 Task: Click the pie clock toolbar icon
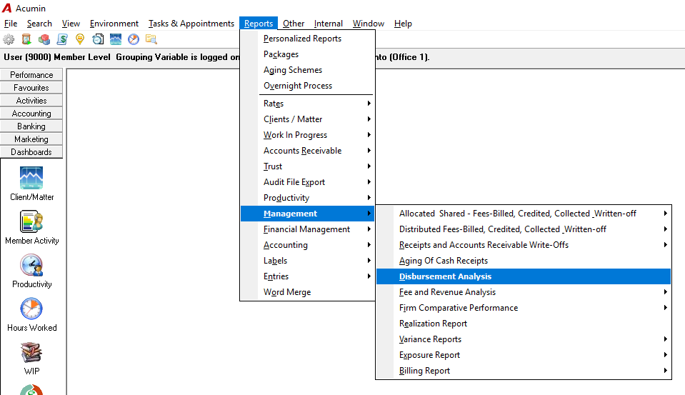[134, 39]
